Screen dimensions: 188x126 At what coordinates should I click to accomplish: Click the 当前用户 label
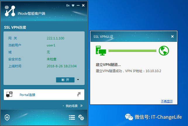point(15,45)
